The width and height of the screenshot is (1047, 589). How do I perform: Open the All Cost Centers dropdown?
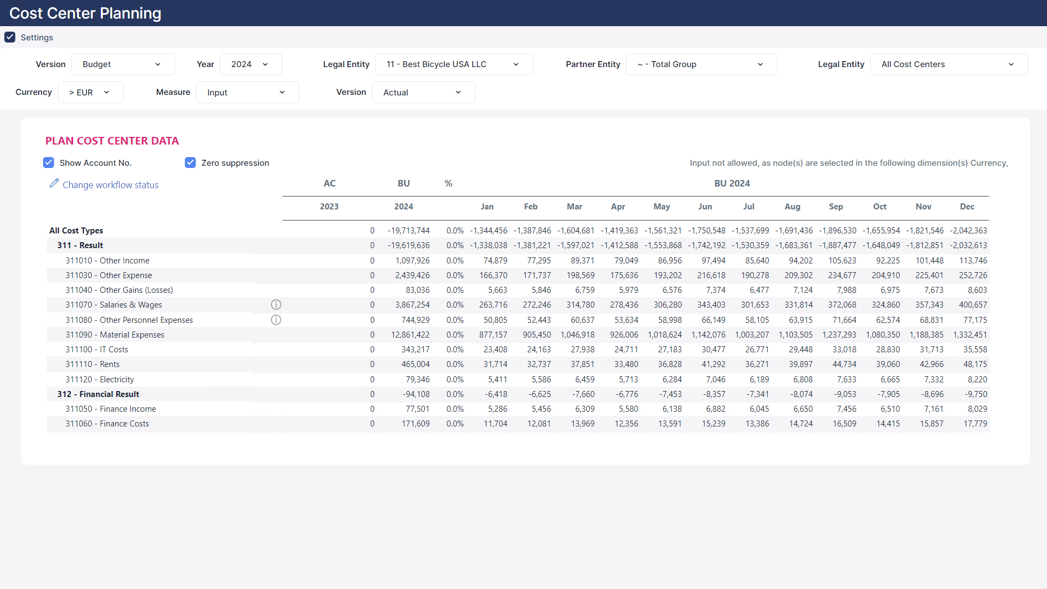[948, 64]
